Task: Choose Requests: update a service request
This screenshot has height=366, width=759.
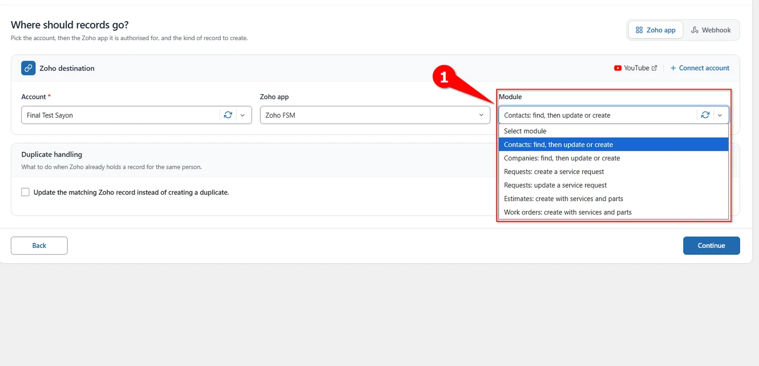Action: click(613, 185)
